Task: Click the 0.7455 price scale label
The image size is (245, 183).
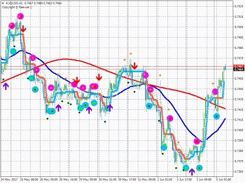Action: [239, 79]
